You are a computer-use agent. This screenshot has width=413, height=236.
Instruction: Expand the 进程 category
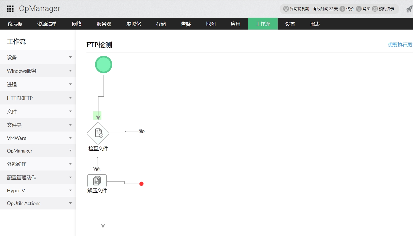tap(38, 84)
